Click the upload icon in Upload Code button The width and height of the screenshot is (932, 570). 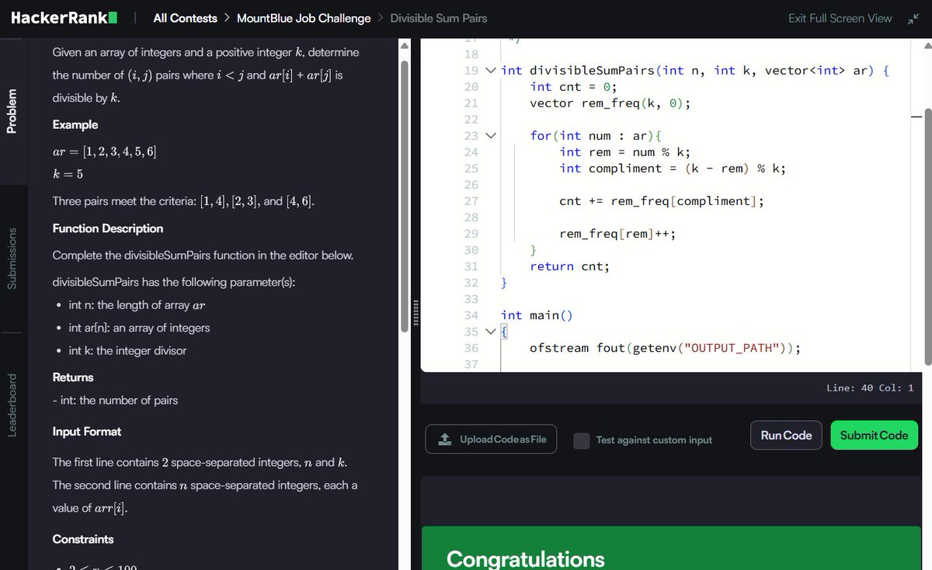pos(444,439)
